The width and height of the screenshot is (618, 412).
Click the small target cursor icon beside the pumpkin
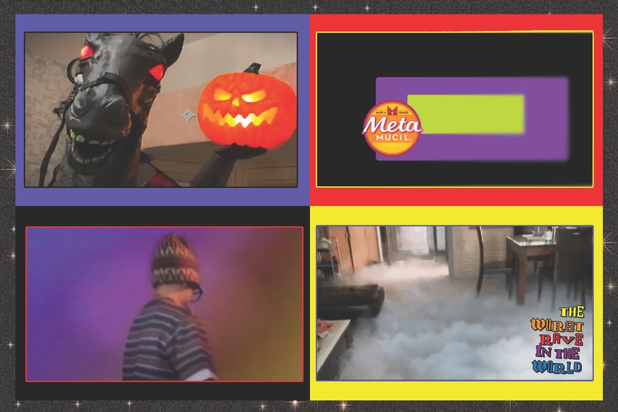[x=190, y=115]
